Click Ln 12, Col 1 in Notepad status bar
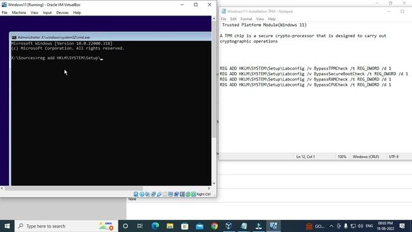Screen dimensions: 412x232 point(305,157)
